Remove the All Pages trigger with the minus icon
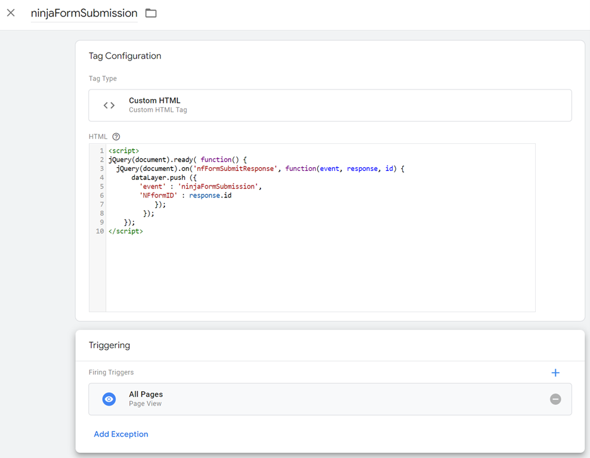 click(x=555, y=399)
